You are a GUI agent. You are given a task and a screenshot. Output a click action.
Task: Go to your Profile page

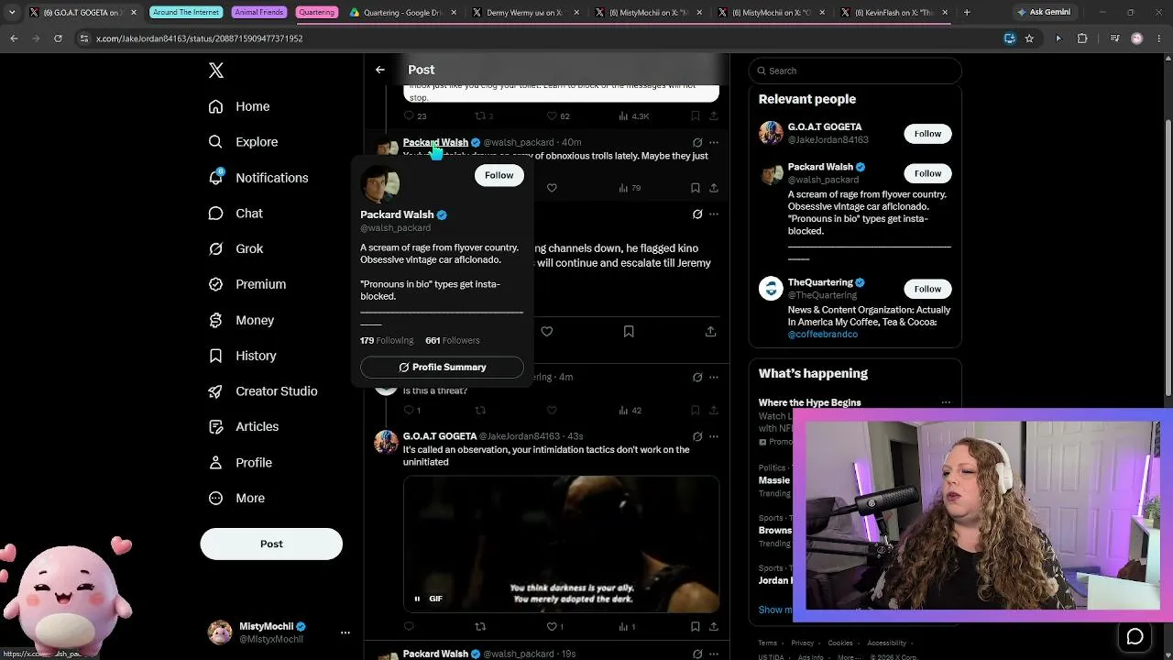pos(240,463)
